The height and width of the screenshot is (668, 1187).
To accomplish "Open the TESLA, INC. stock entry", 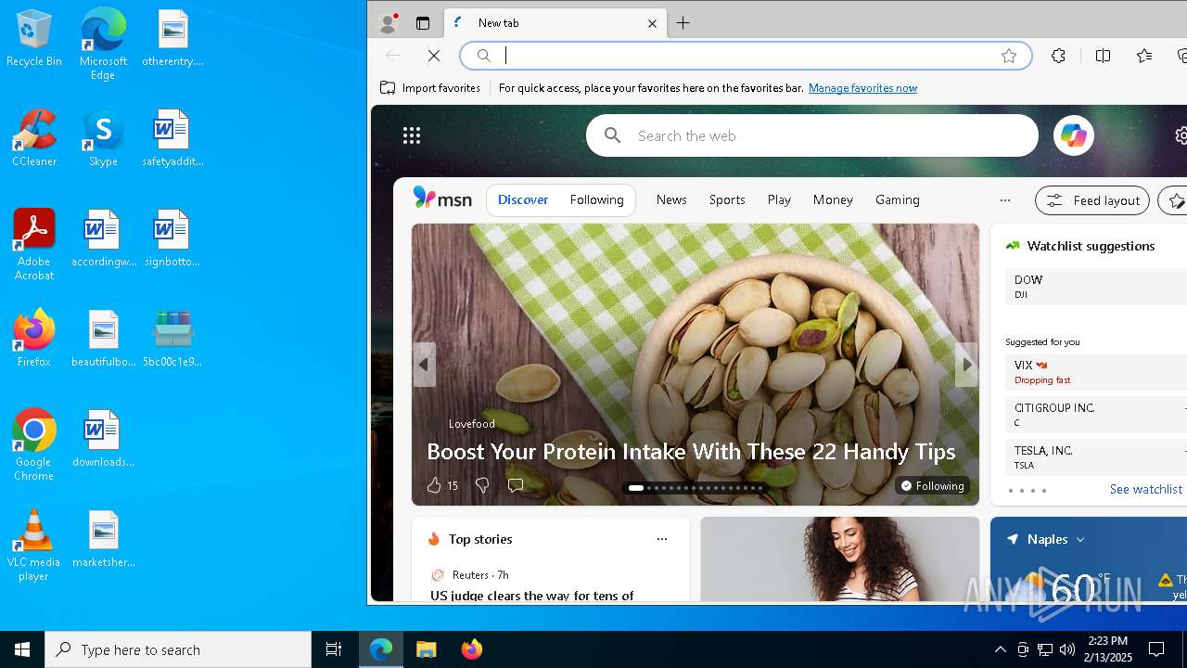I will [1095, 457].
